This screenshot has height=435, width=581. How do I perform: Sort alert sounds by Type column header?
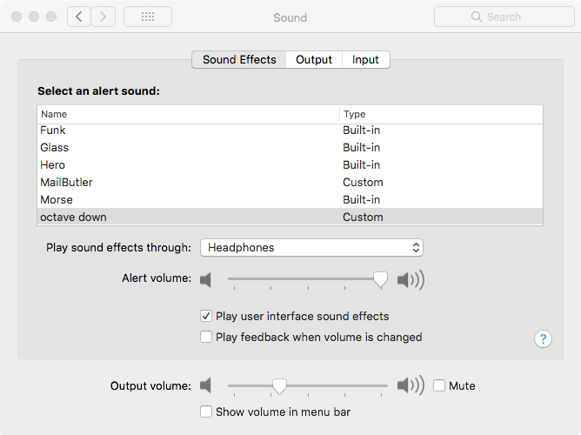(441, 114)
